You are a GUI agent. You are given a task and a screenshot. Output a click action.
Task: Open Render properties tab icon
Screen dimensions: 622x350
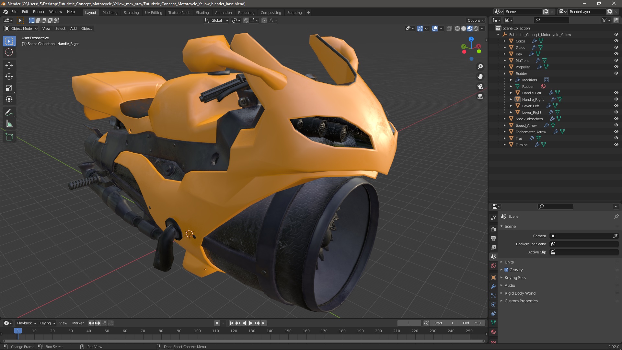tap(493, 229)
